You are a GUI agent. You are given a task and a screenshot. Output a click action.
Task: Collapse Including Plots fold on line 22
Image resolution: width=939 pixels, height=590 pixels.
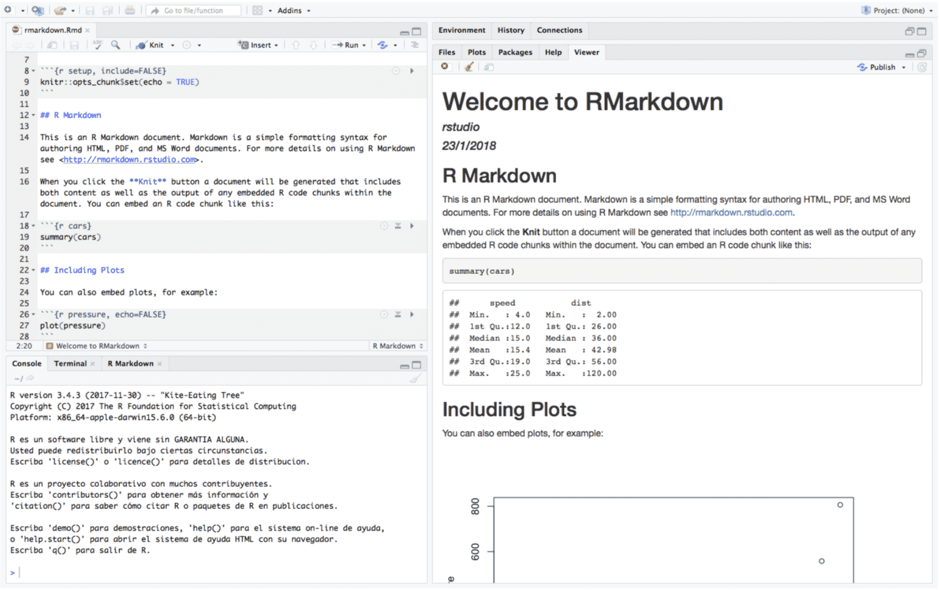33,271
